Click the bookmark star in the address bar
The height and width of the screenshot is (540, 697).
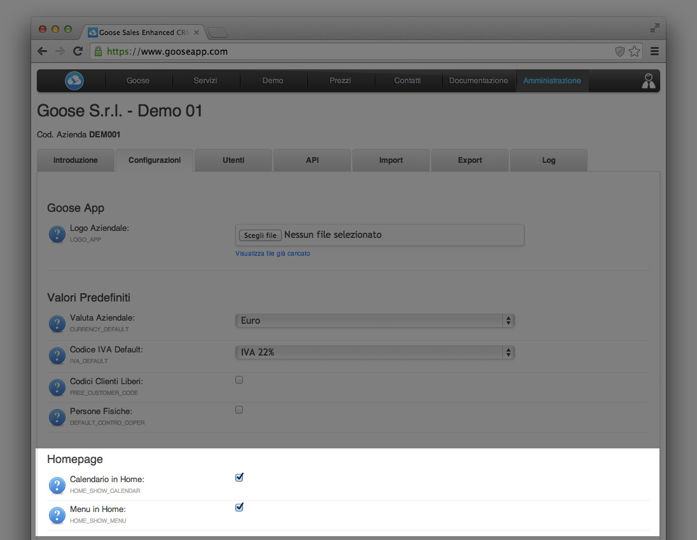pyautogui.click(x=635, y=52)
